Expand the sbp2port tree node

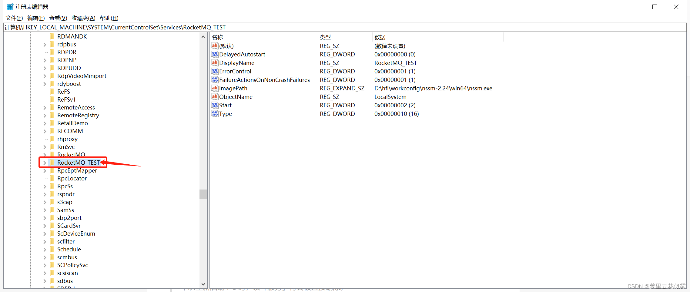click(45, 218)
